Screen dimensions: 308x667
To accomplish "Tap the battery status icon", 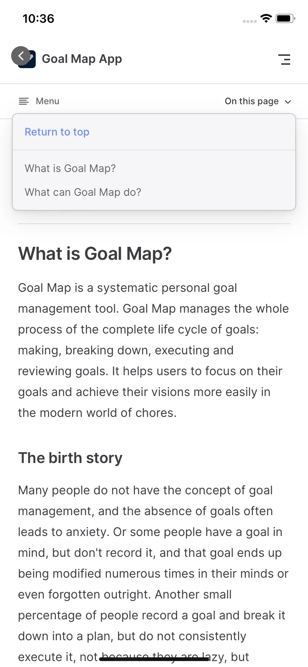I will click(286, 18).
